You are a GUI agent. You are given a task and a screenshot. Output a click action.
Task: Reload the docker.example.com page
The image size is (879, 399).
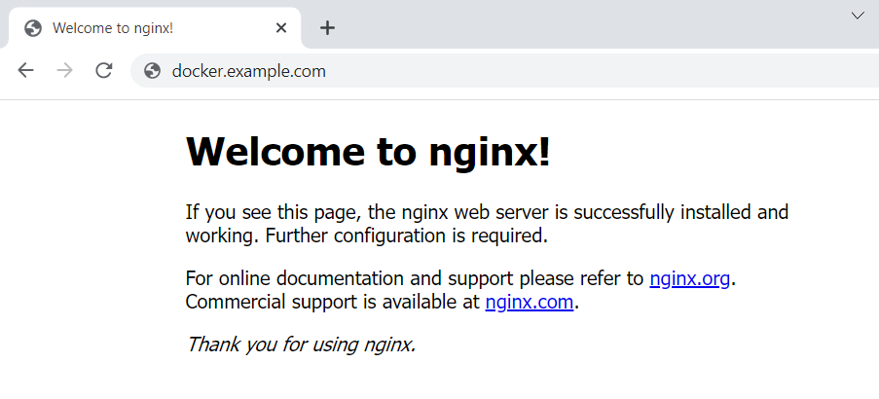click(x=104, y=71)
